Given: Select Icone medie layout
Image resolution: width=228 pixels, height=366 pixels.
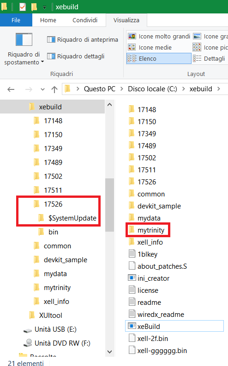Looking at the screenshot, I should click(x=150, y=47).
